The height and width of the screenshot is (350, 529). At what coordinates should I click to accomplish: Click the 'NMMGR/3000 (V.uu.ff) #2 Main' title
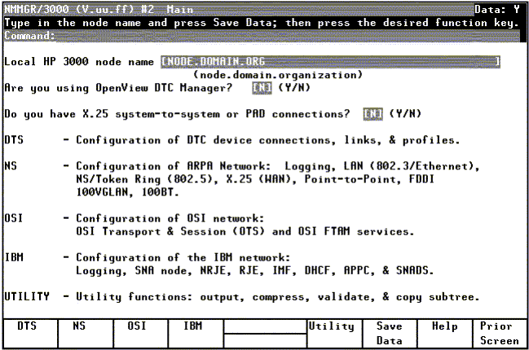(x=99, y=10)
